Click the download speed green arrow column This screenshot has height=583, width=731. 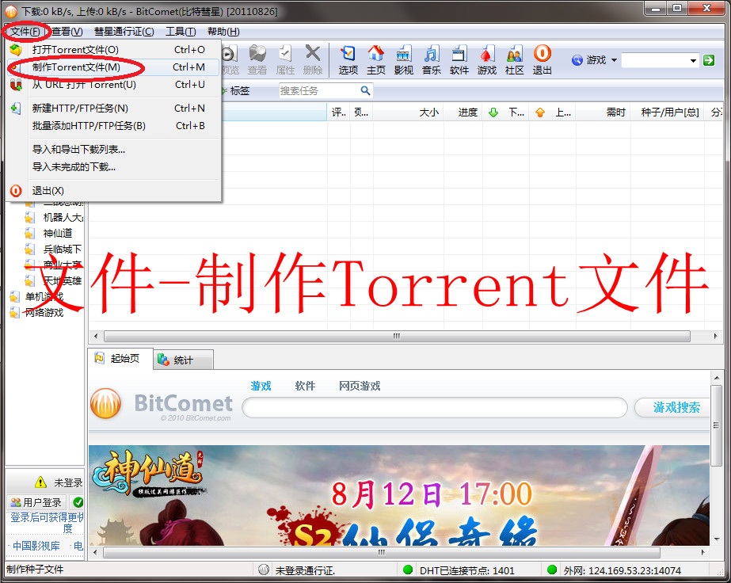[x=493, y=112]
